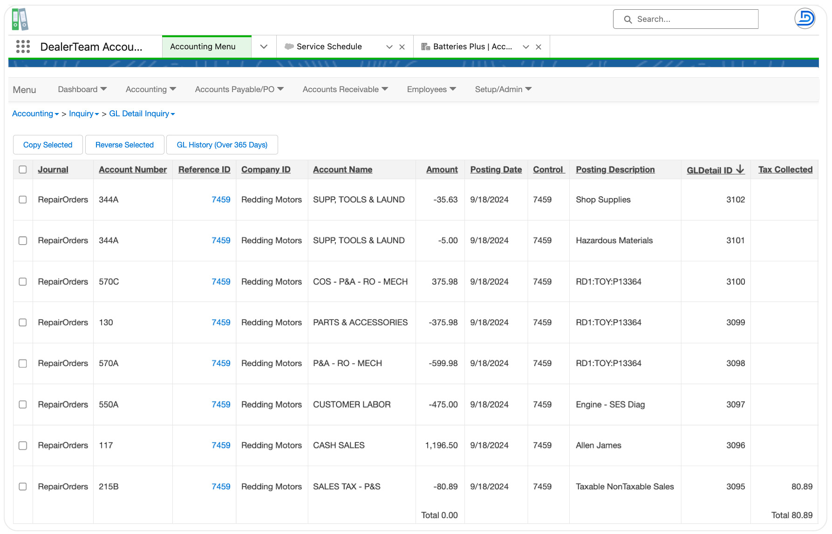Toggle the select-all rows checkbox

23,170
